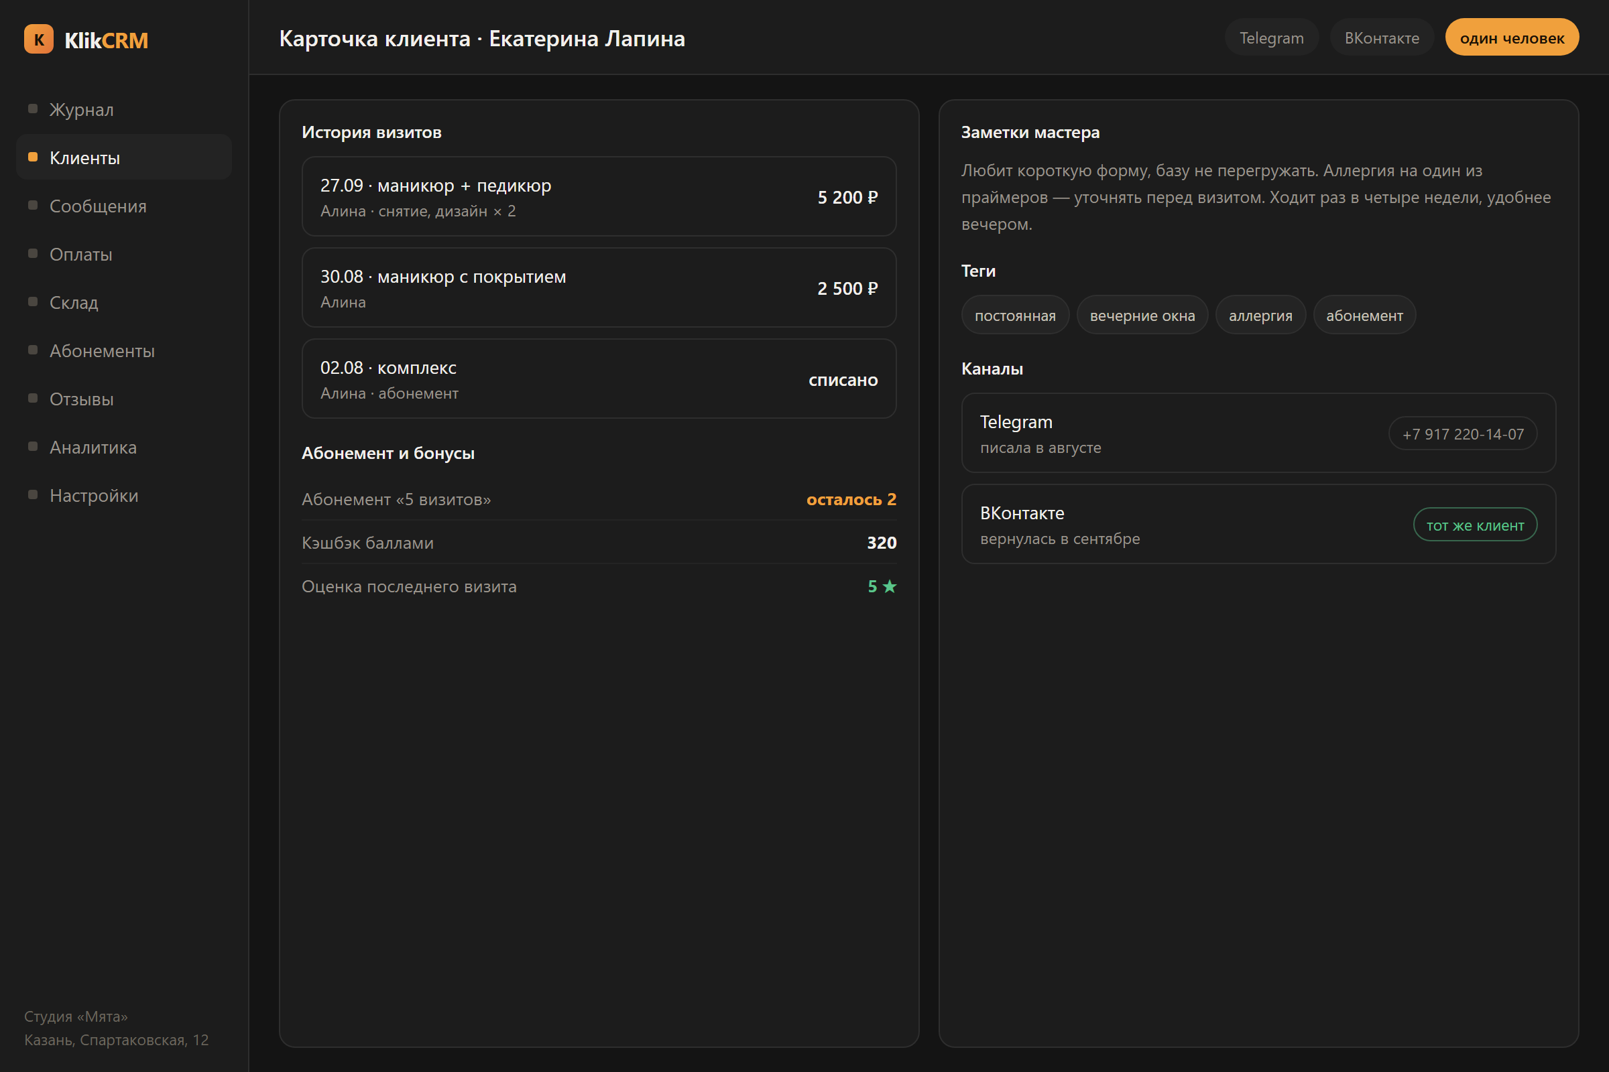Open the 02.08 комплекс visit
Screen dimensions: 1609x1072
(x=599, y=379)
